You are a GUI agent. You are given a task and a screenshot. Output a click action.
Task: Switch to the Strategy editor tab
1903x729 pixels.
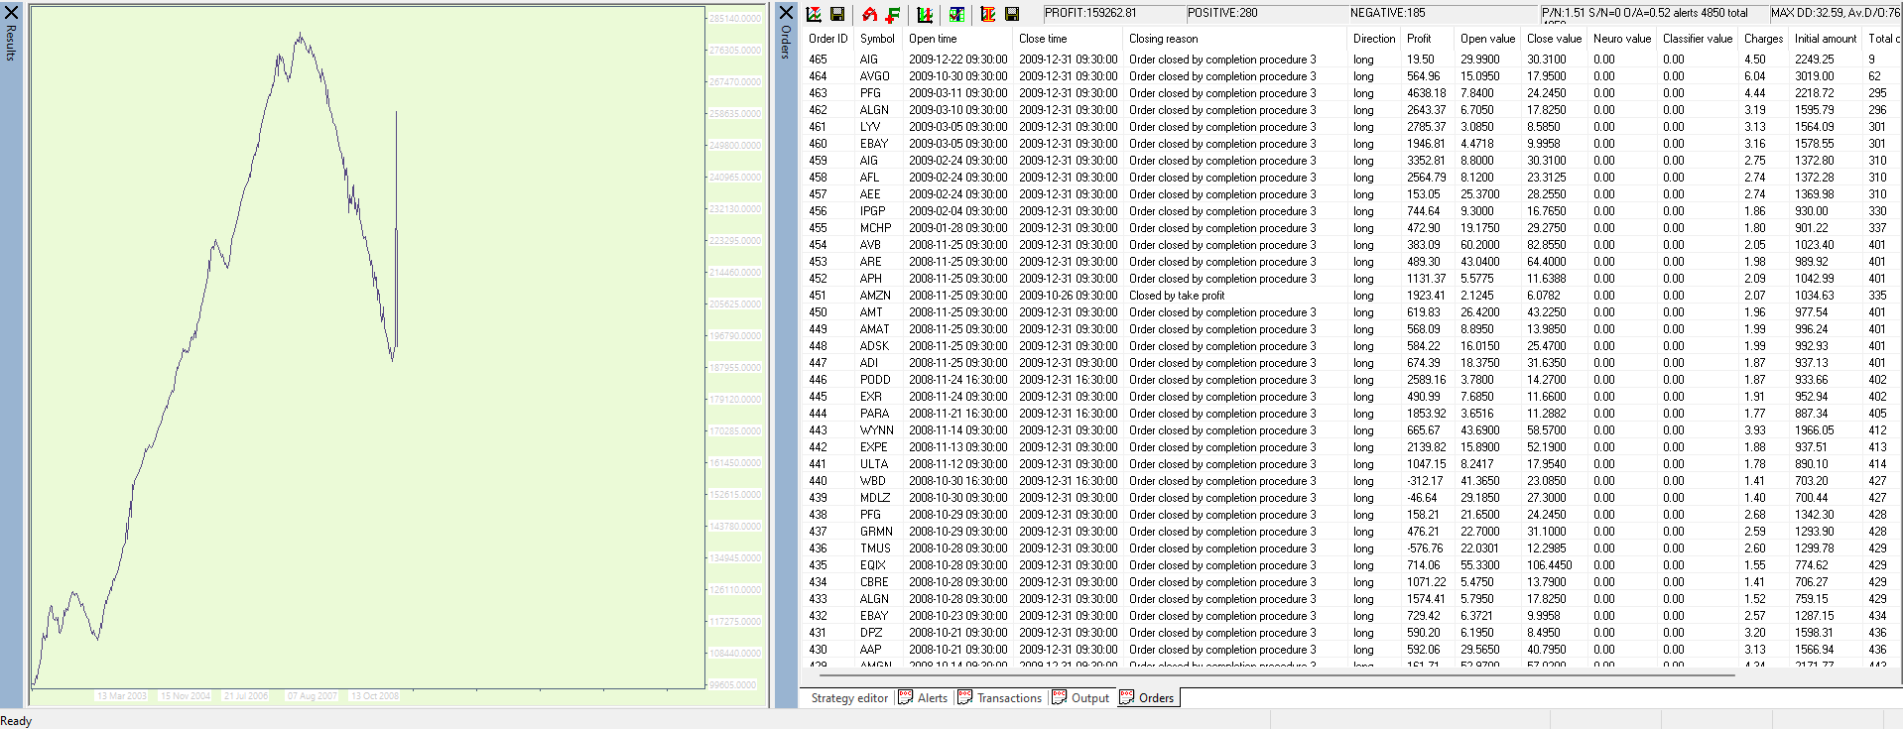pyautogui.click(x=849, y=698)
